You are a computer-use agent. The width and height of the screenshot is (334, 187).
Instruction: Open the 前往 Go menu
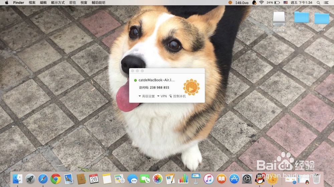72,3
